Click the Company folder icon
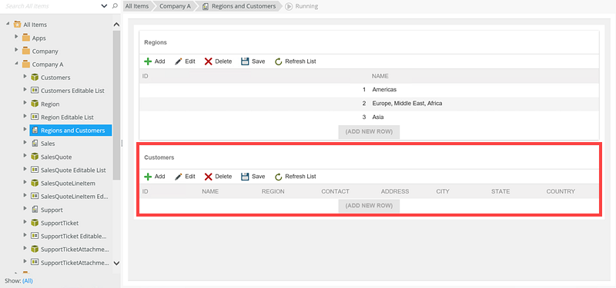The width and height of the screenshot is (616, 288). pos(26,51)
